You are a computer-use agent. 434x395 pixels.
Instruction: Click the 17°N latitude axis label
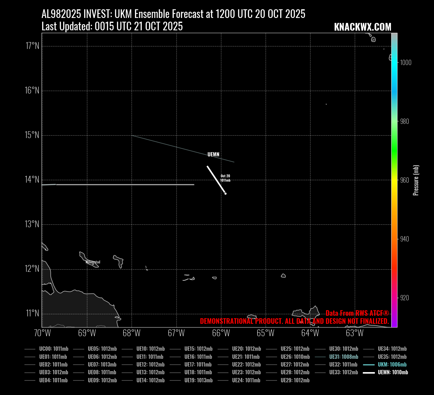tap(33, 46)
